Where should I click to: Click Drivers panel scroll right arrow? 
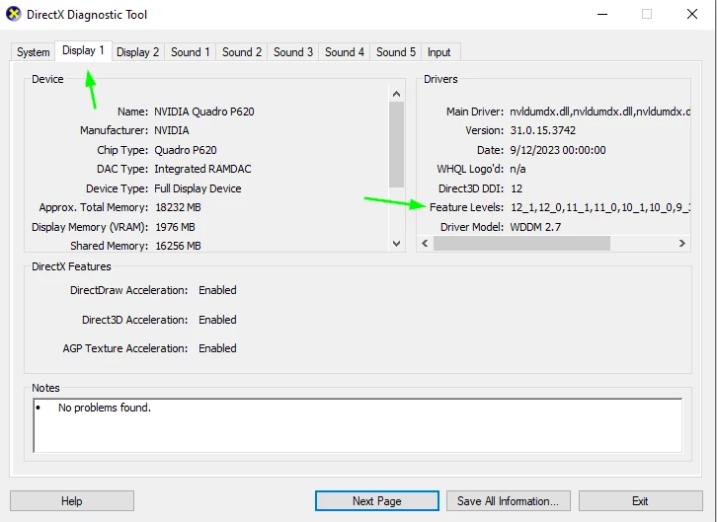coord(681,244)
